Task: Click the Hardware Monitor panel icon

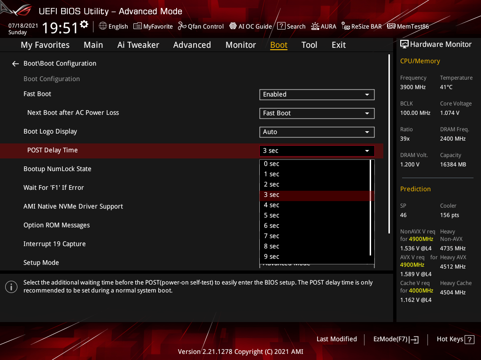Action: coord(404,44)
